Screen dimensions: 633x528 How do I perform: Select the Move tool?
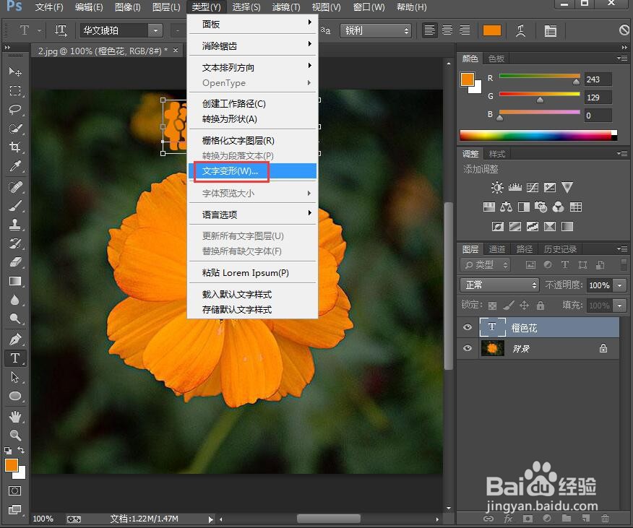15,72
